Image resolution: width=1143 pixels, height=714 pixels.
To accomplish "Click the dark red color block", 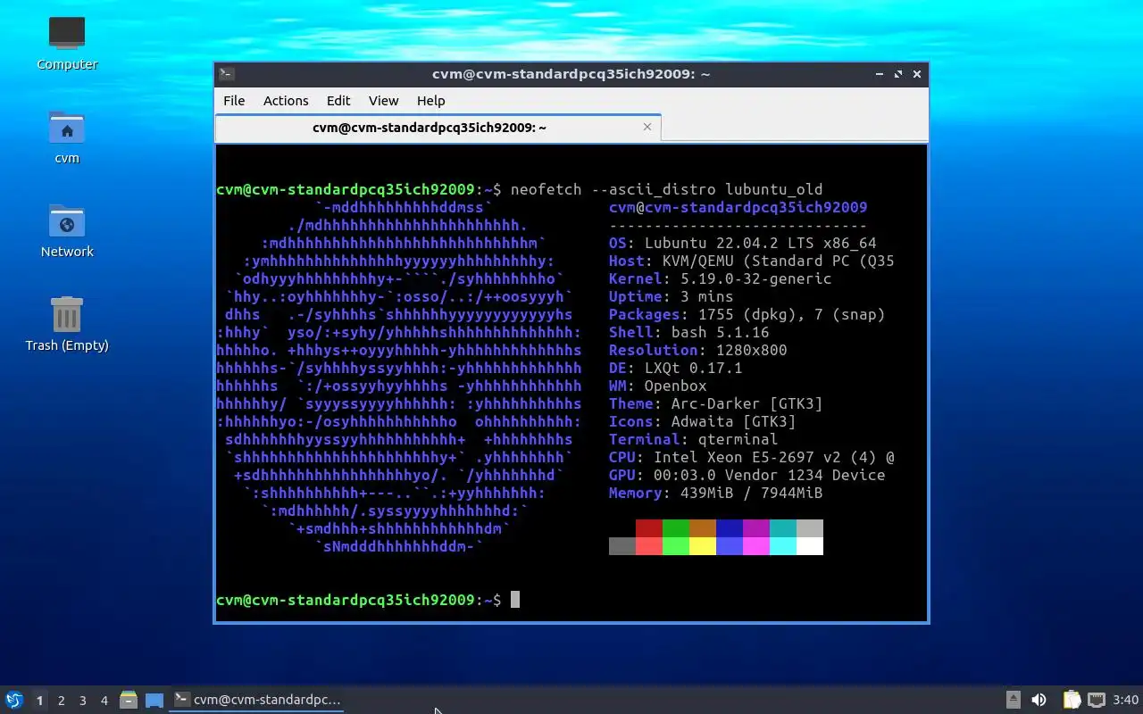I will pos(649,528).
